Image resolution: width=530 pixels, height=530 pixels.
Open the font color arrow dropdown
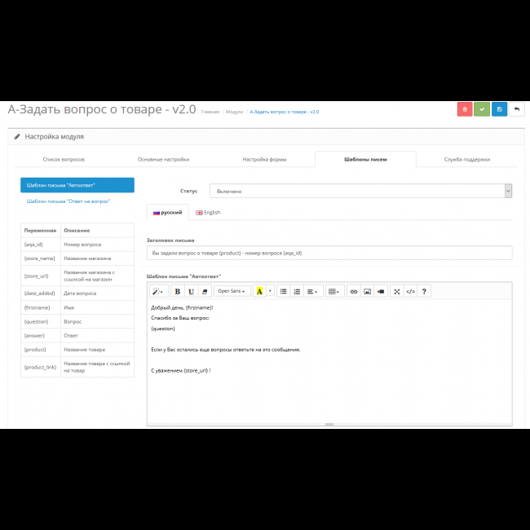[x=270, y=291]
